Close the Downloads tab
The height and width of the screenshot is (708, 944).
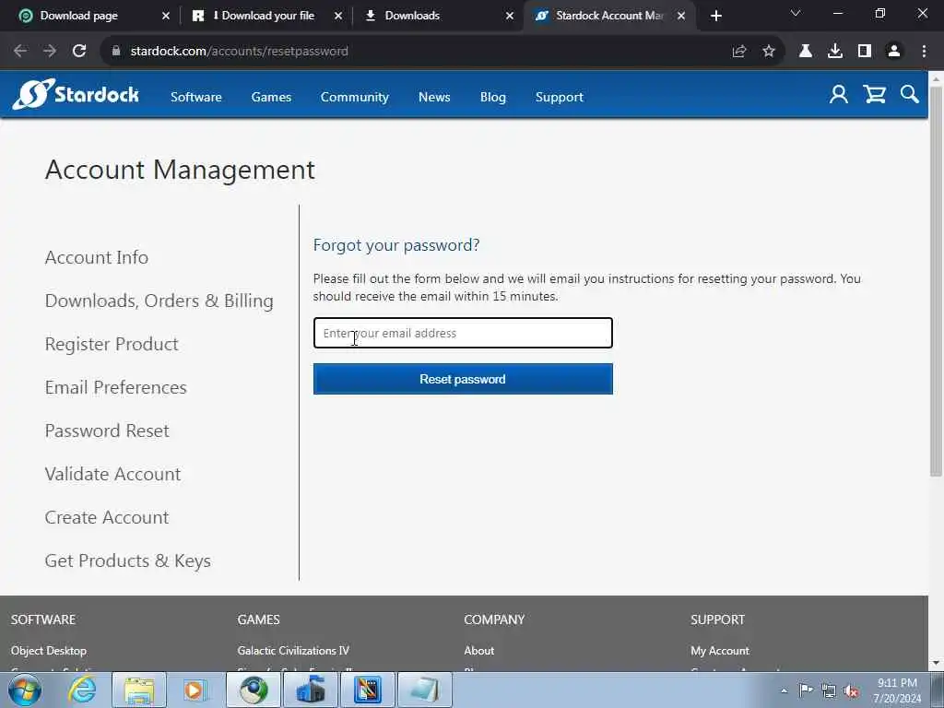coord(510,16)
